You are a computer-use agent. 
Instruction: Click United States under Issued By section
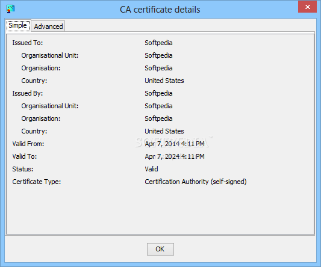pos(164,131)
